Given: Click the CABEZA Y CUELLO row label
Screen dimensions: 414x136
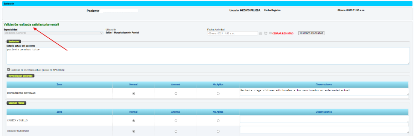Looking at the screenshot, I should 17,121.
